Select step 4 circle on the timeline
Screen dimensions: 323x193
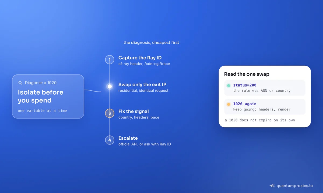coord(110,140)
